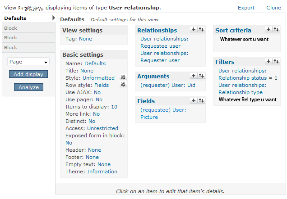Open the Export link
The image size is (287, 199).
tap(246, 8)
